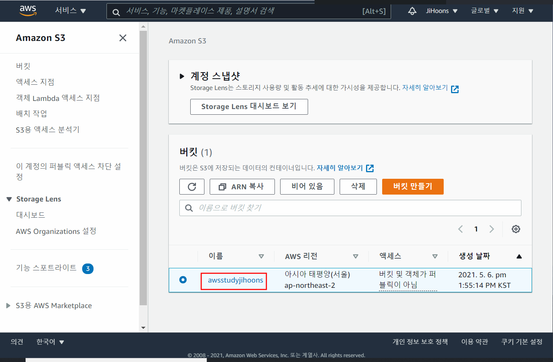Open the 지원 support dropdown
Image resolution: width=553 pixels, height=362 pixels.
(x=523, y=11)
